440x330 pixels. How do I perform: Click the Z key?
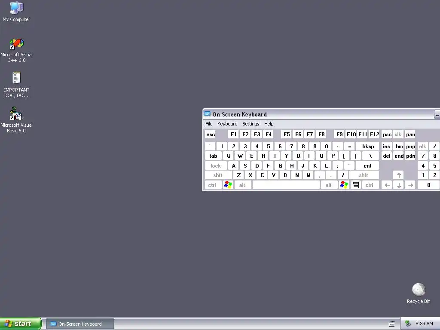(239, 175)
